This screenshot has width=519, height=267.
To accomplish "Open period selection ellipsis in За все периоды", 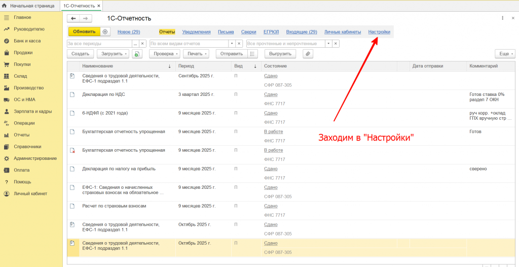I will 135,44.
